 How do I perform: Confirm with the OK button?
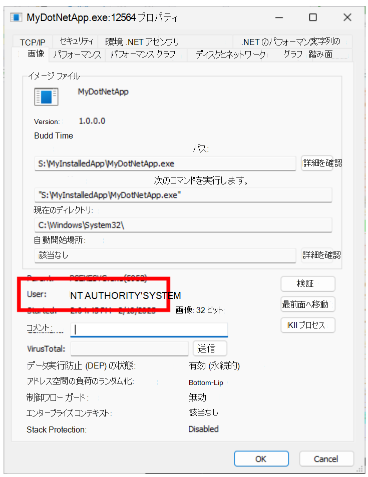coord(261,458)
